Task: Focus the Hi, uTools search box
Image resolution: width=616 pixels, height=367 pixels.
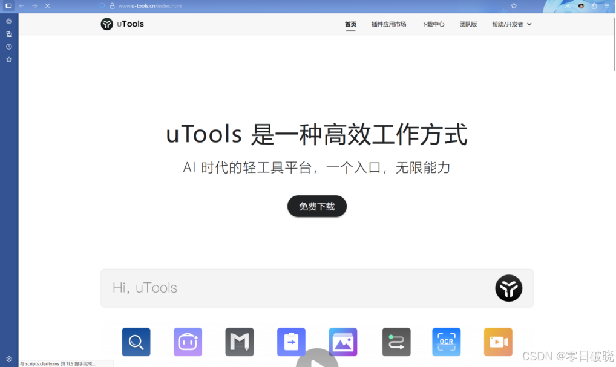Action: click(x=316, y=288)
